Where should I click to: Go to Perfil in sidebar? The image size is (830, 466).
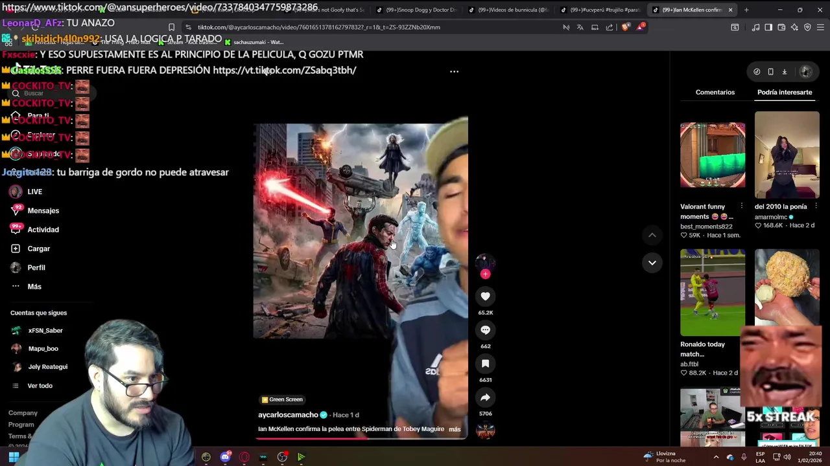28,267
